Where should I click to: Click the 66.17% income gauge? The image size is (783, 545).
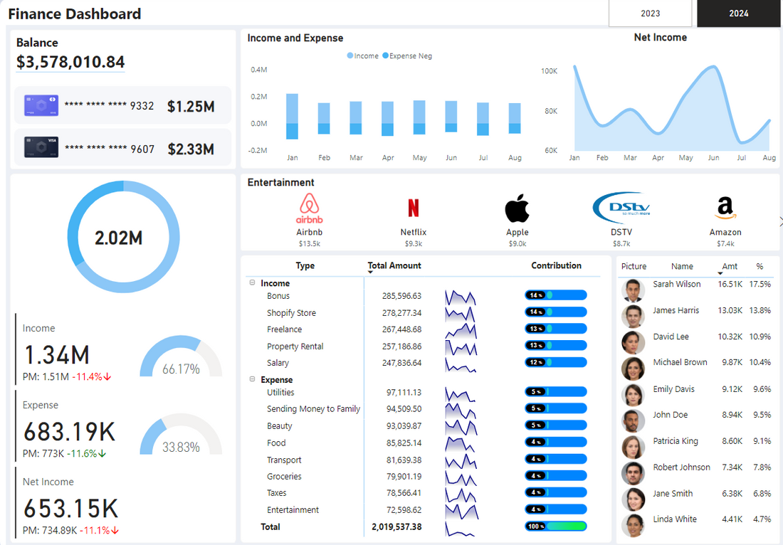pyautogui.click(x=181, y=356)
